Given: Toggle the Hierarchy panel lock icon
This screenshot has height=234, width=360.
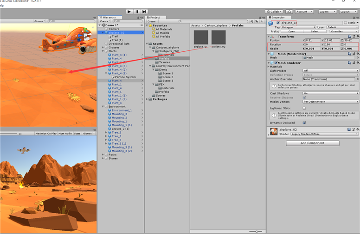Looking at the screenshot, I should [138, 18].
